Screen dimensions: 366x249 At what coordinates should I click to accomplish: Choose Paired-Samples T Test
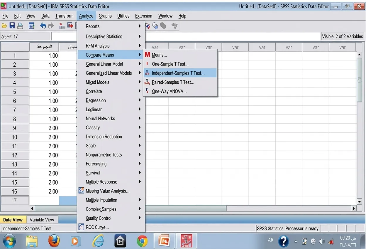[180, 82]
